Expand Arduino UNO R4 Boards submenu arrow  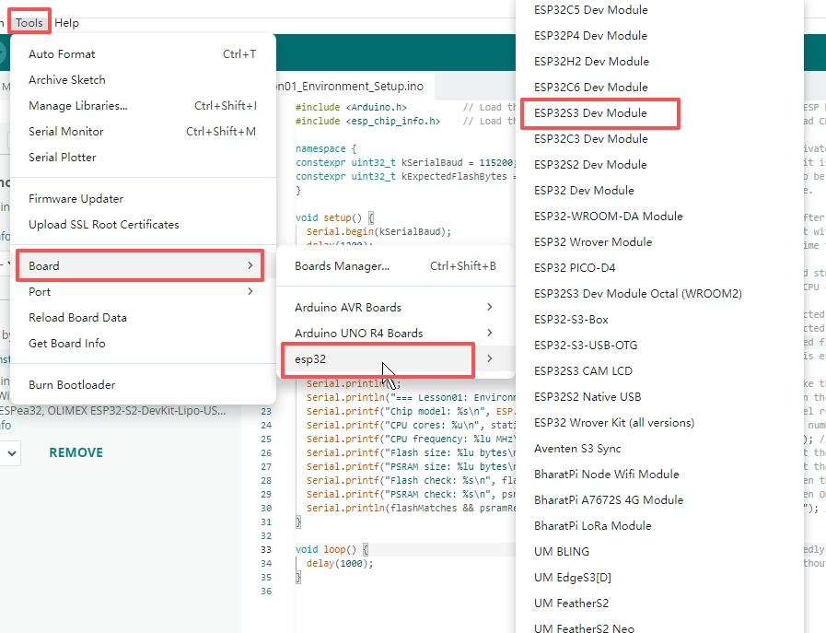click(489, 333)
